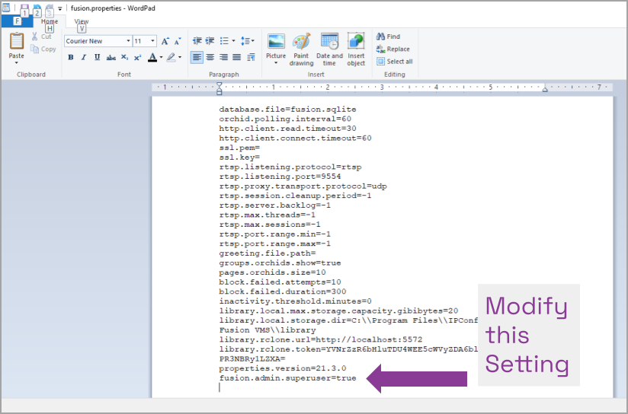Expand the Paste options arrow
The image size is (628, 414).
[x=17, y=63]
